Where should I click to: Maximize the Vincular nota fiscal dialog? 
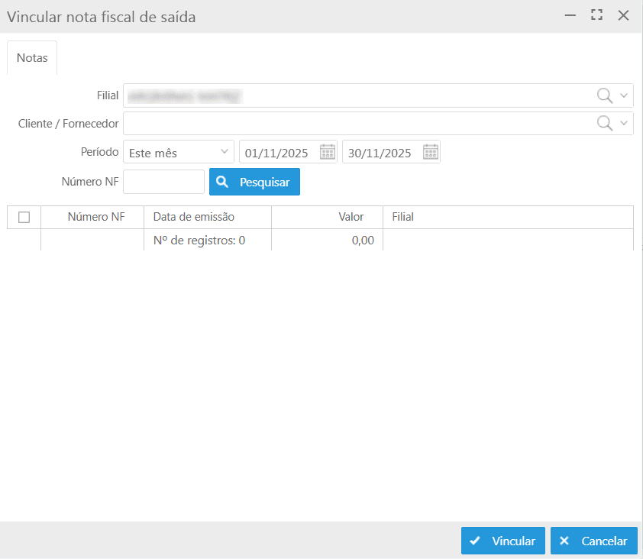[x=597, y=15]
